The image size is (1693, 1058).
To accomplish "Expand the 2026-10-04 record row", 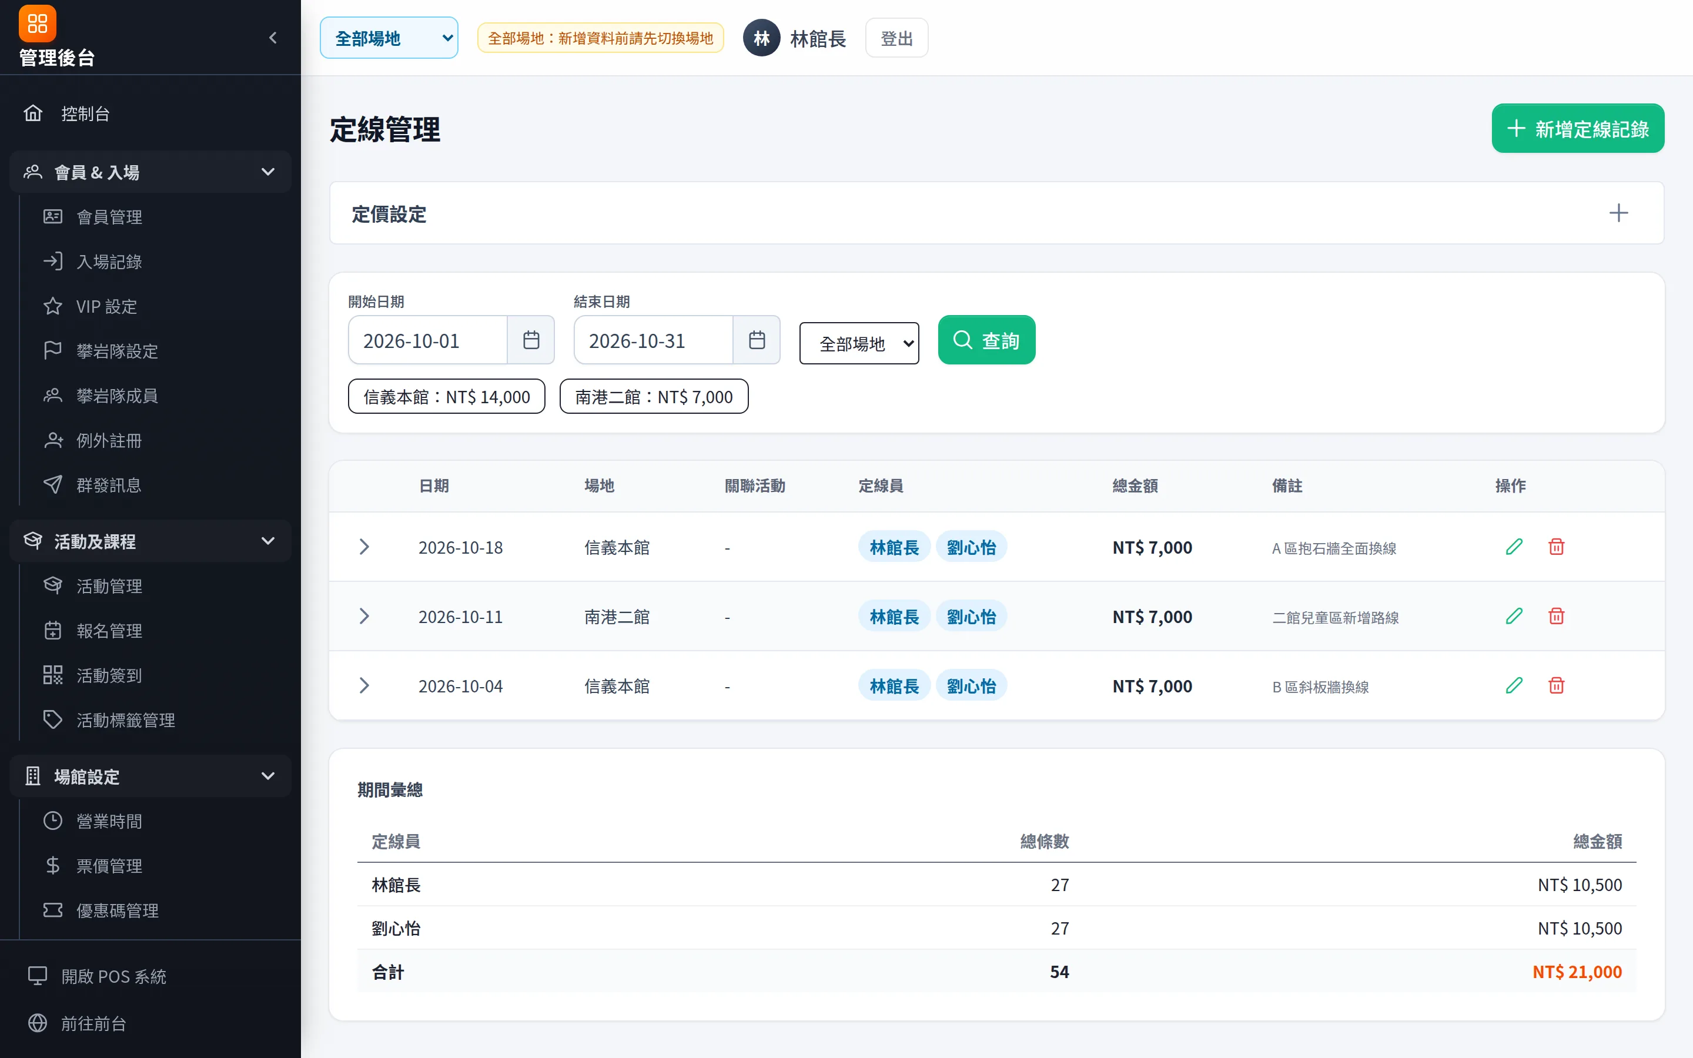I will pyautogui.click(x=364, y=686).
